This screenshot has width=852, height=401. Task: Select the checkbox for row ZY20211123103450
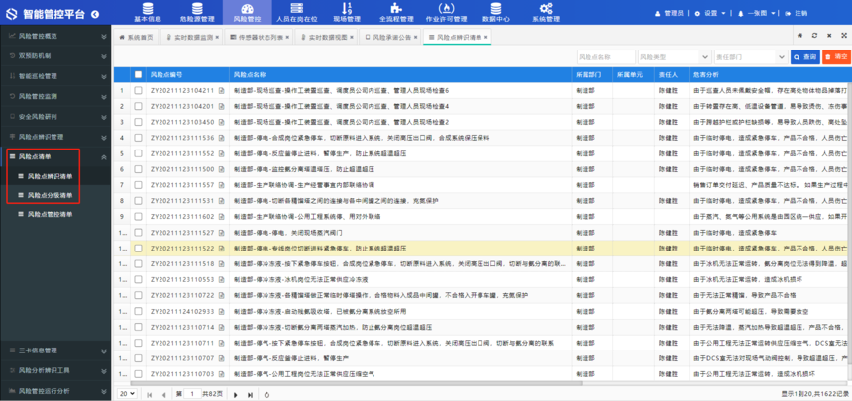tap(138, 122)
